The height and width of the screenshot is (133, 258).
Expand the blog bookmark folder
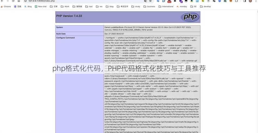pyautogui.click(x=110, y=7)
